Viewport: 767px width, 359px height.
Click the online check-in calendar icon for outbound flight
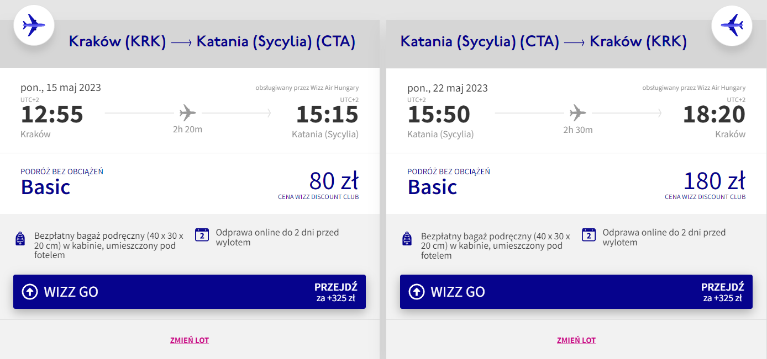(202, 235)
